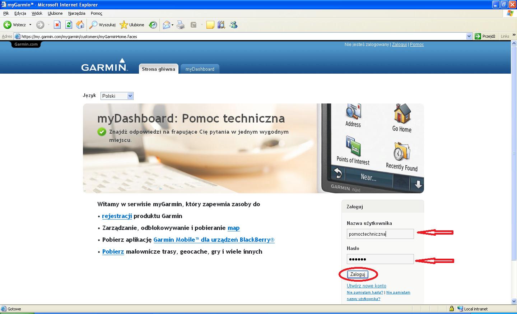The width and height of the screenshot is (517, 314).
Task: Click the Edit page toolbar icon
Action: click(194, 25)
